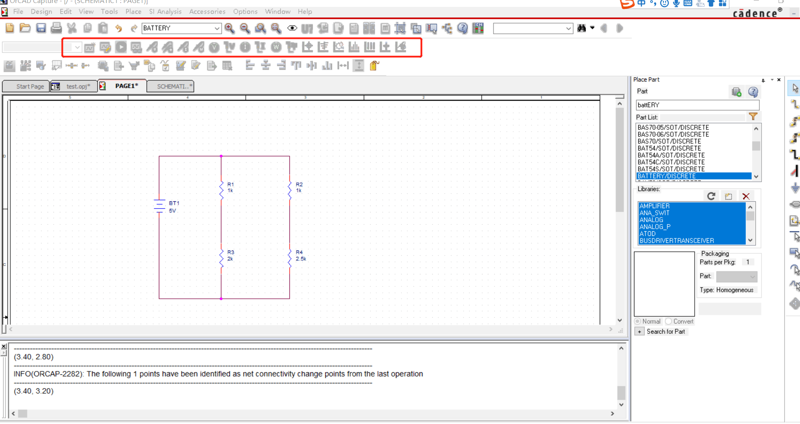800x424 pixels.
Task: Switch to the Start Page tab
Action: pyautogui.click(x=27, y=86)
